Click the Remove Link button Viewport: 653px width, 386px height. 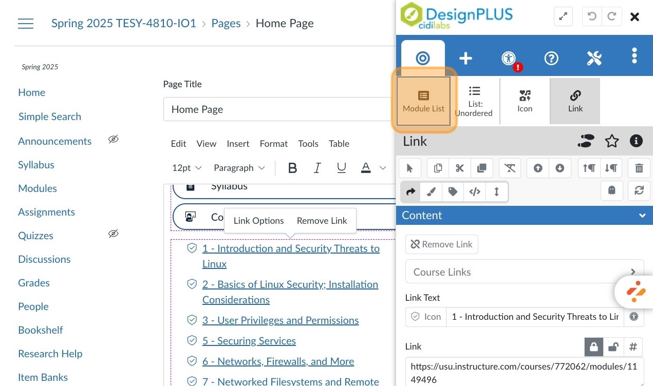[441, 244]
